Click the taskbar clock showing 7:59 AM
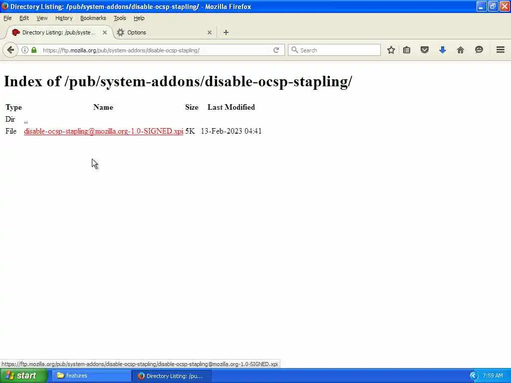The height and width of the screenshot is (383, 511). pos(493,376)
